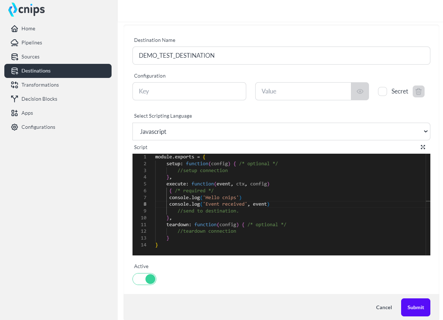This screenshot has width=443, height=320.
Task: Submit the destination form
Action: tap(416, 307)
